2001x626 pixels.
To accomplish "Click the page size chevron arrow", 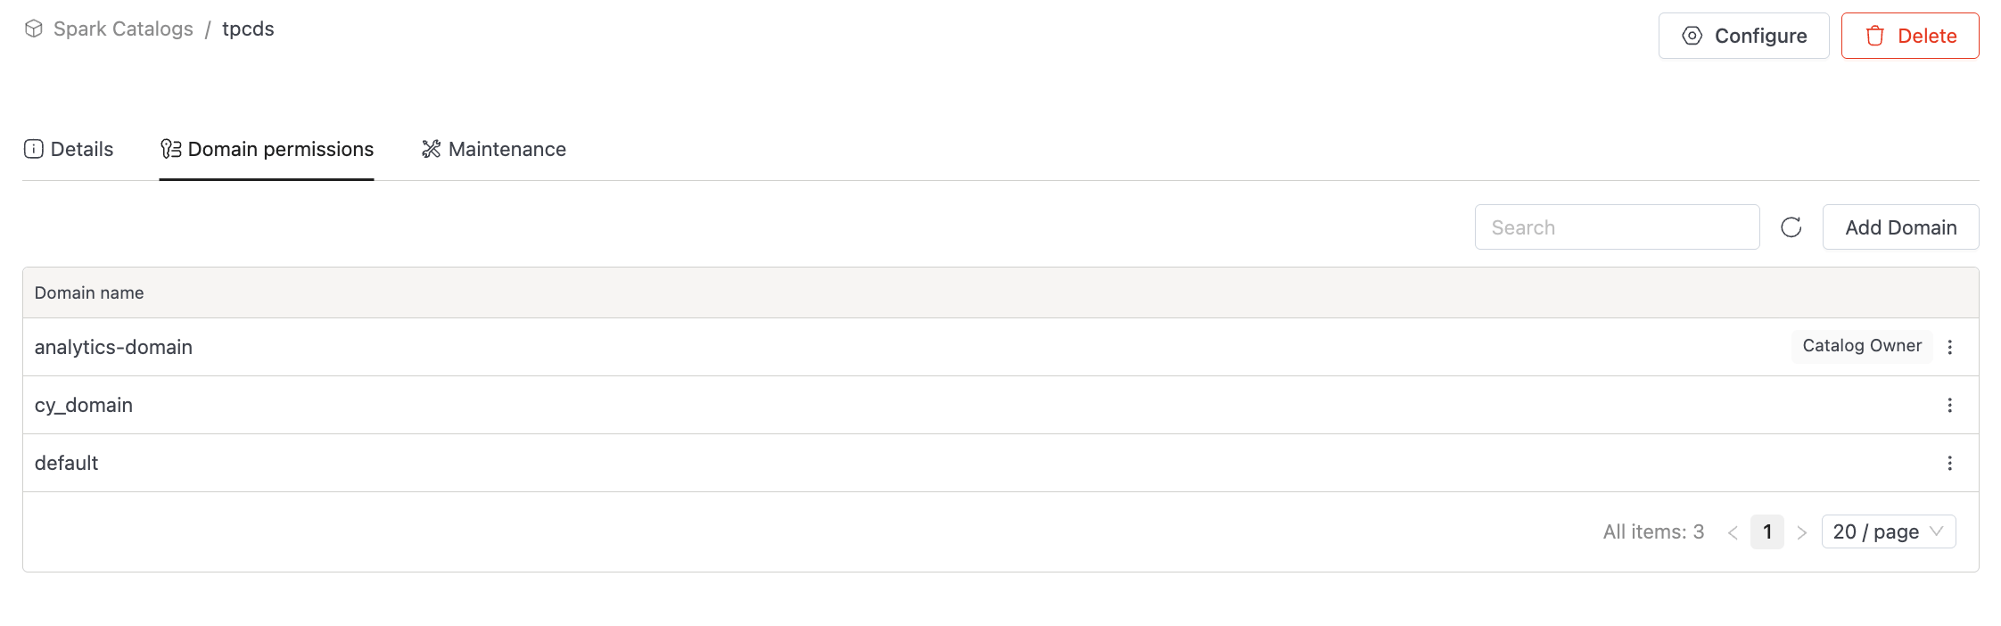I will coord(1936,531).
